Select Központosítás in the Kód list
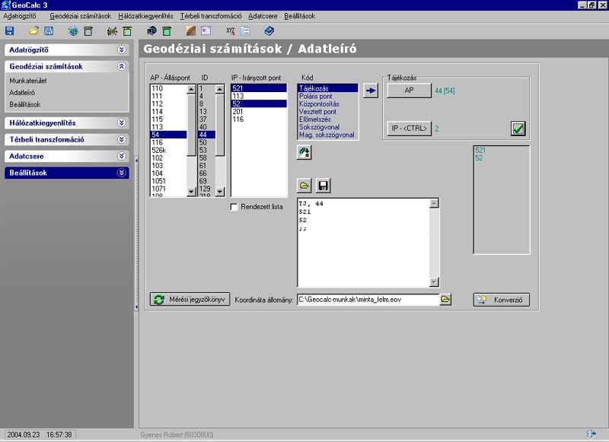The height and width of the screenshot is (442, 609). 327,104
